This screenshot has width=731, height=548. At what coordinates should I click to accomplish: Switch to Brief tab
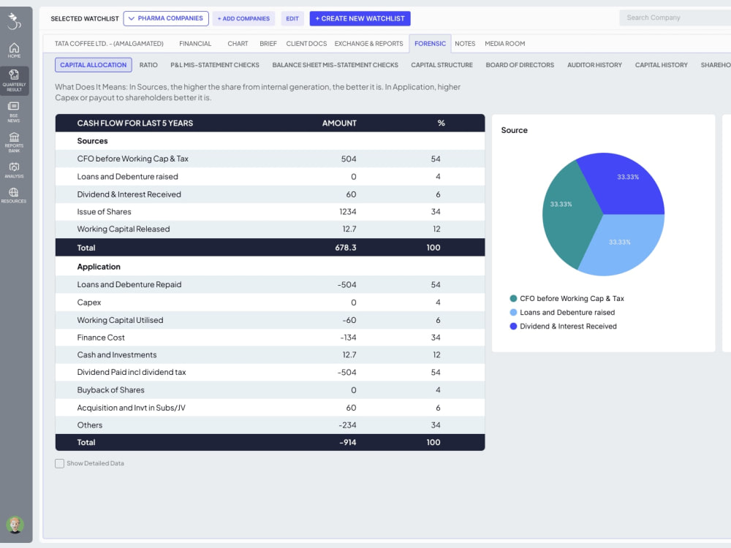click(x=268, y=43)
